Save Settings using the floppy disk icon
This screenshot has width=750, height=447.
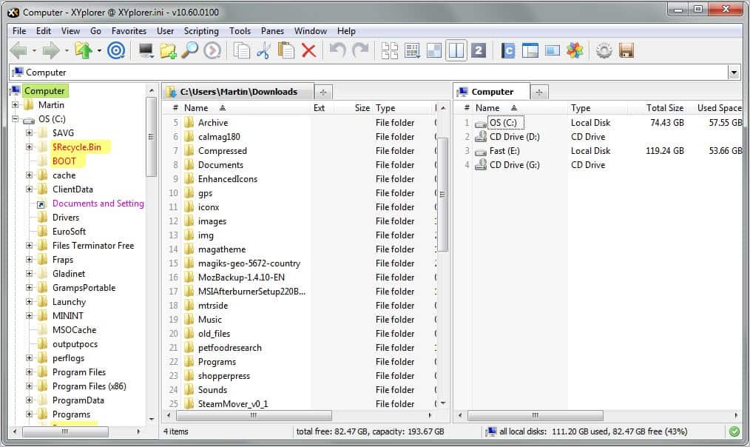[626, 50]
